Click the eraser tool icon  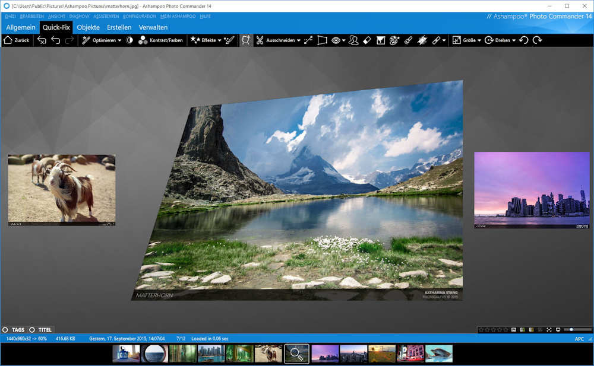367,40
